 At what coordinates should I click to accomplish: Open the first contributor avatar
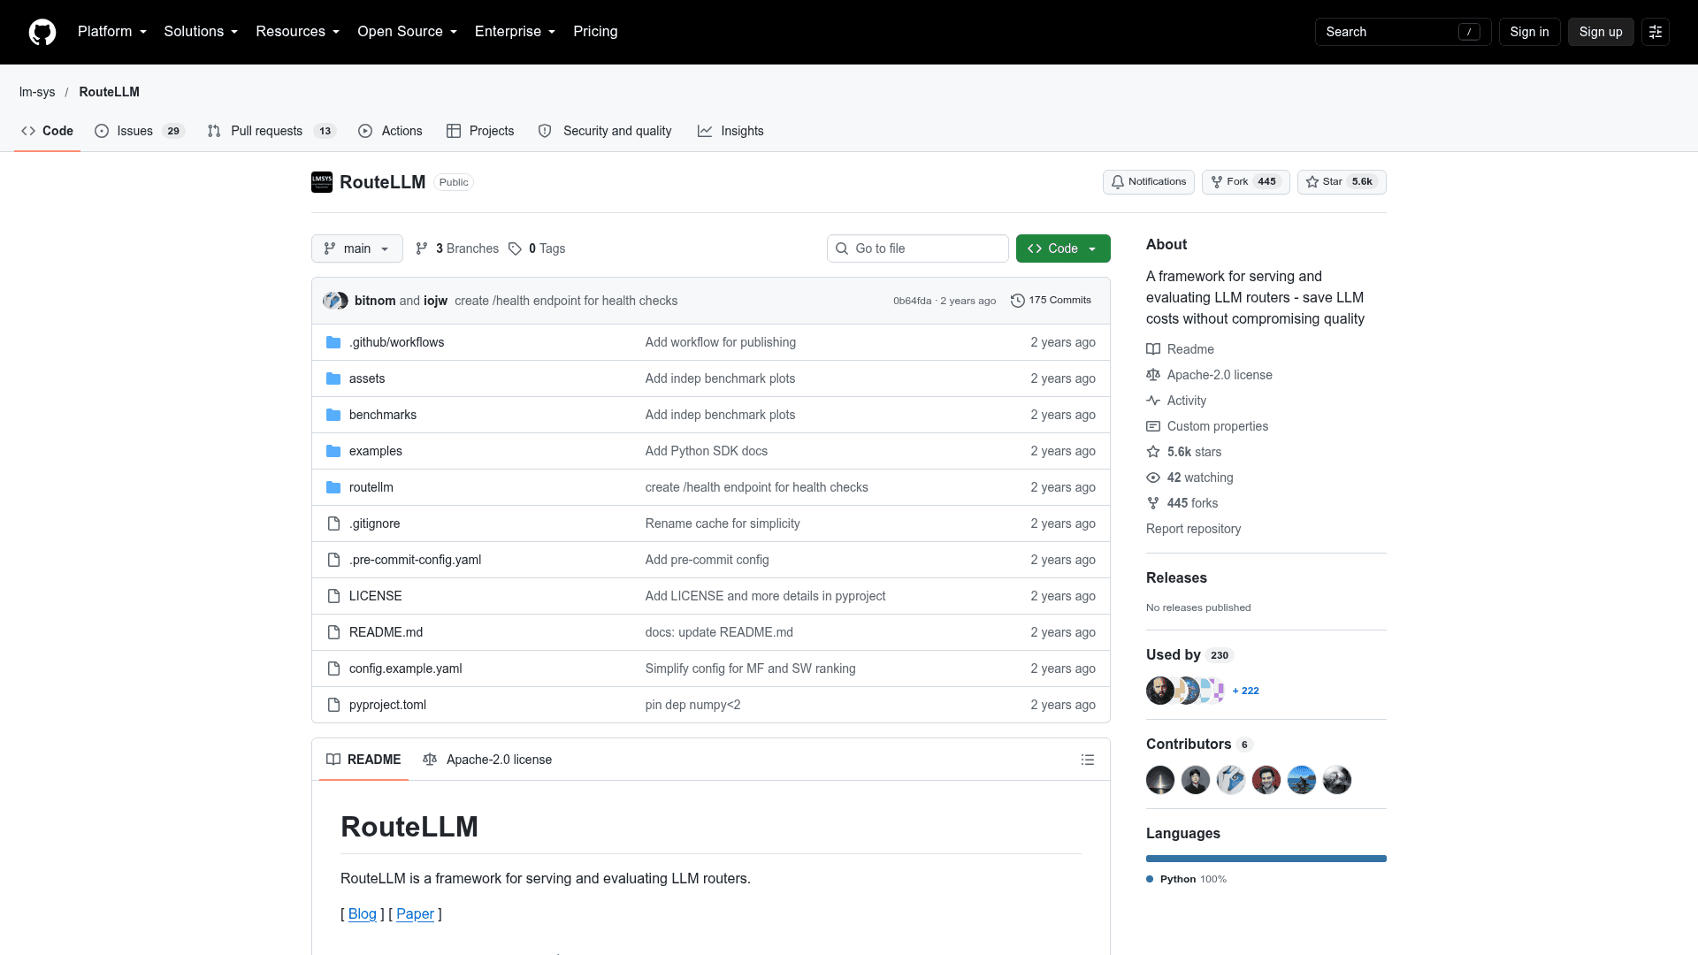point(1160,780)
